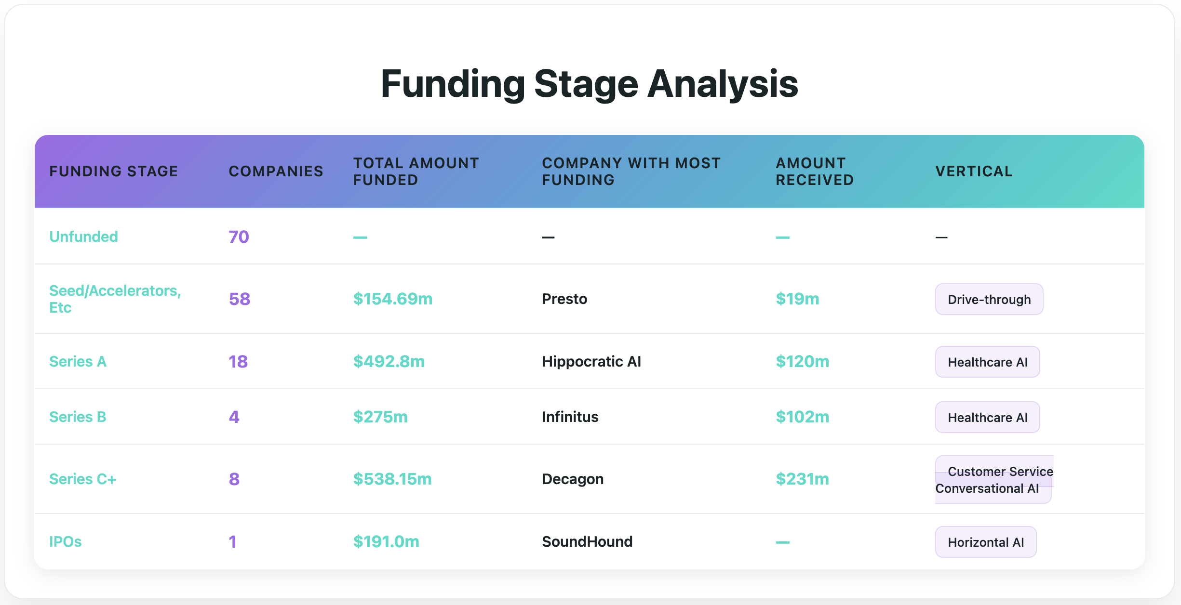Viewport: 1181px width, 605px height.
Task: Click the 58 companies value
Action: [x=240, y=299]
